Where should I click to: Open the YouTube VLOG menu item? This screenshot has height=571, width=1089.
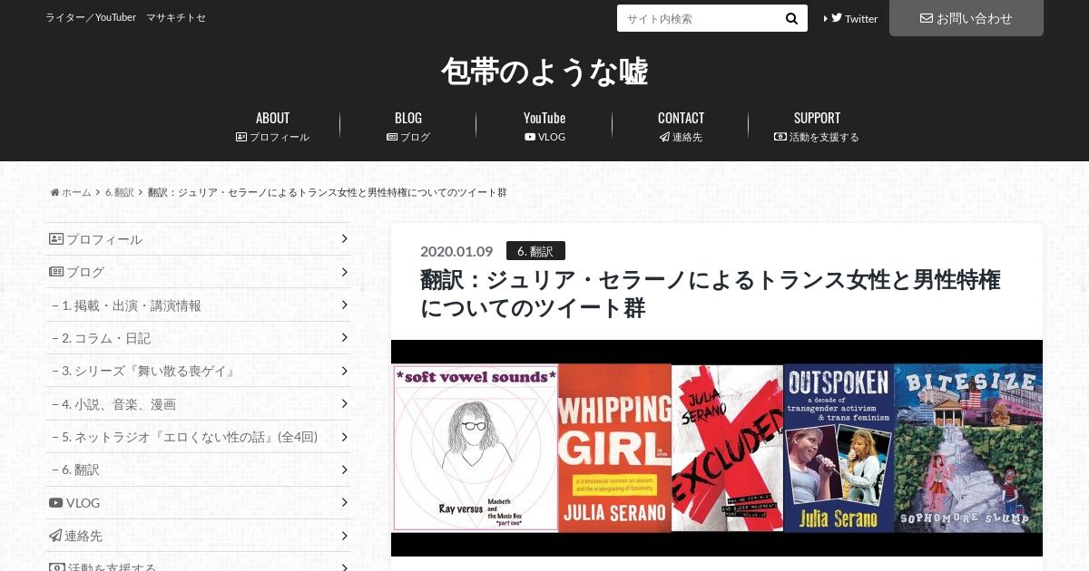pyautogui.click(x=544, y=127)
